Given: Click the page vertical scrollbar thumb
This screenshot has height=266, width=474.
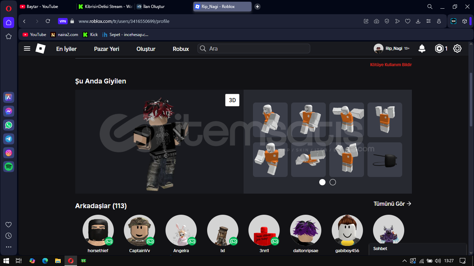Looking at the screenshot, I should (471, 99).
